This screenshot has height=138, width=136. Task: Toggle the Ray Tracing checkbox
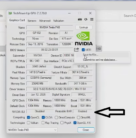pos(43,123)
